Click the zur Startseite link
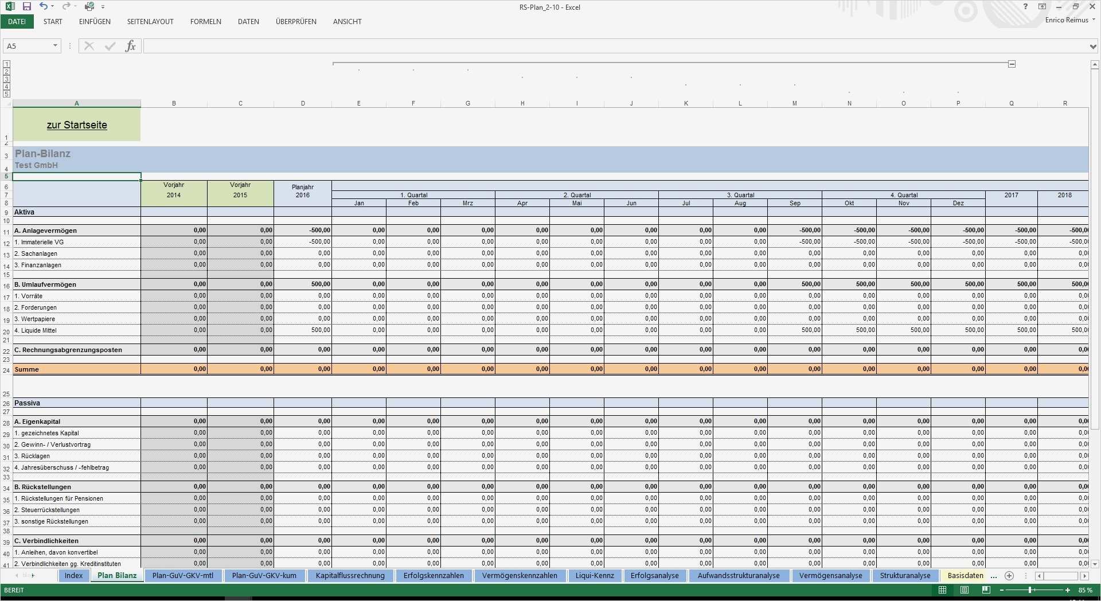This screenshot has width=1101, height=601. coord(76,124)
